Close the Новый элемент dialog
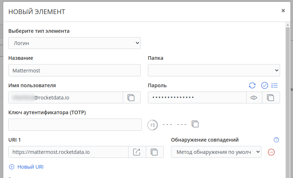 click(283, 11)
